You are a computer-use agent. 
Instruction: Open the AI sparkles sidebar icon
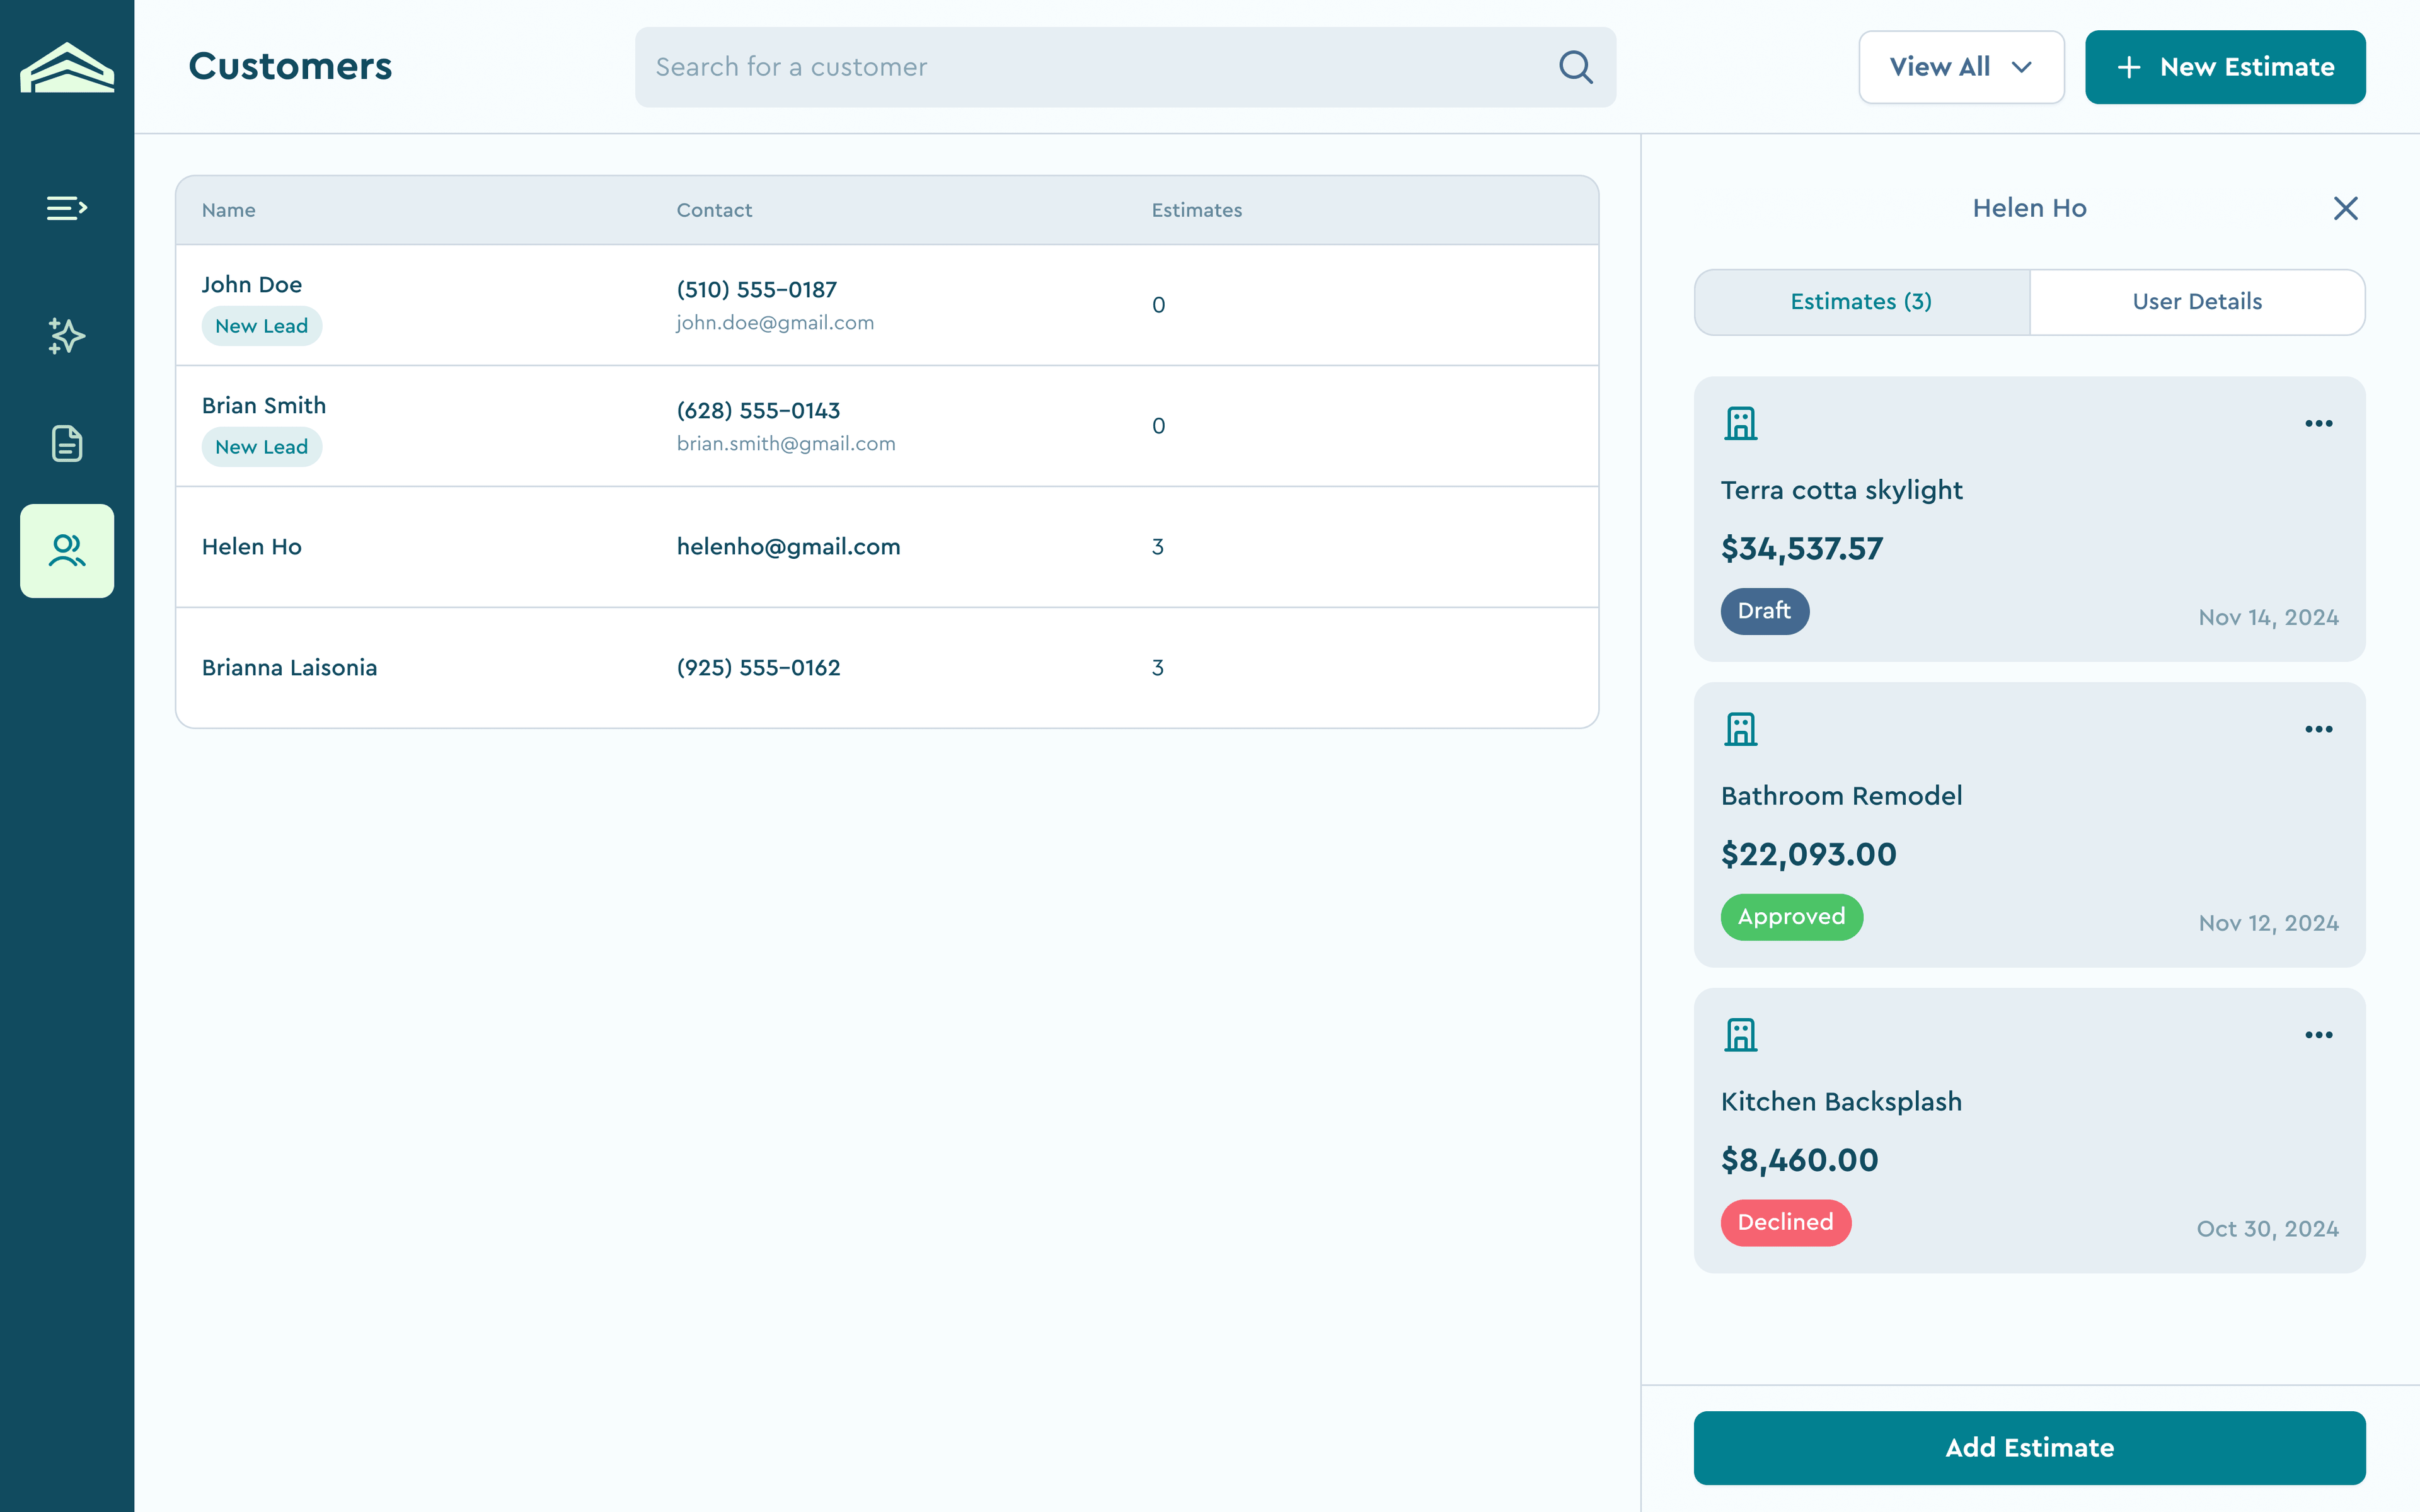[67, 336]
